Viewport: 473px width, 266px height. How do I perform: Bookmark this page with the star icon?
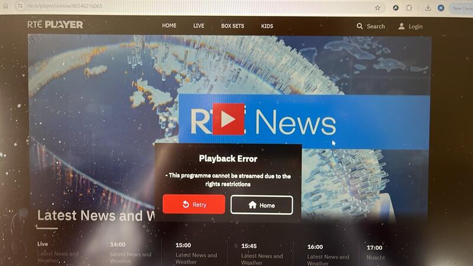pyautogui.click(x=377, y=8)
